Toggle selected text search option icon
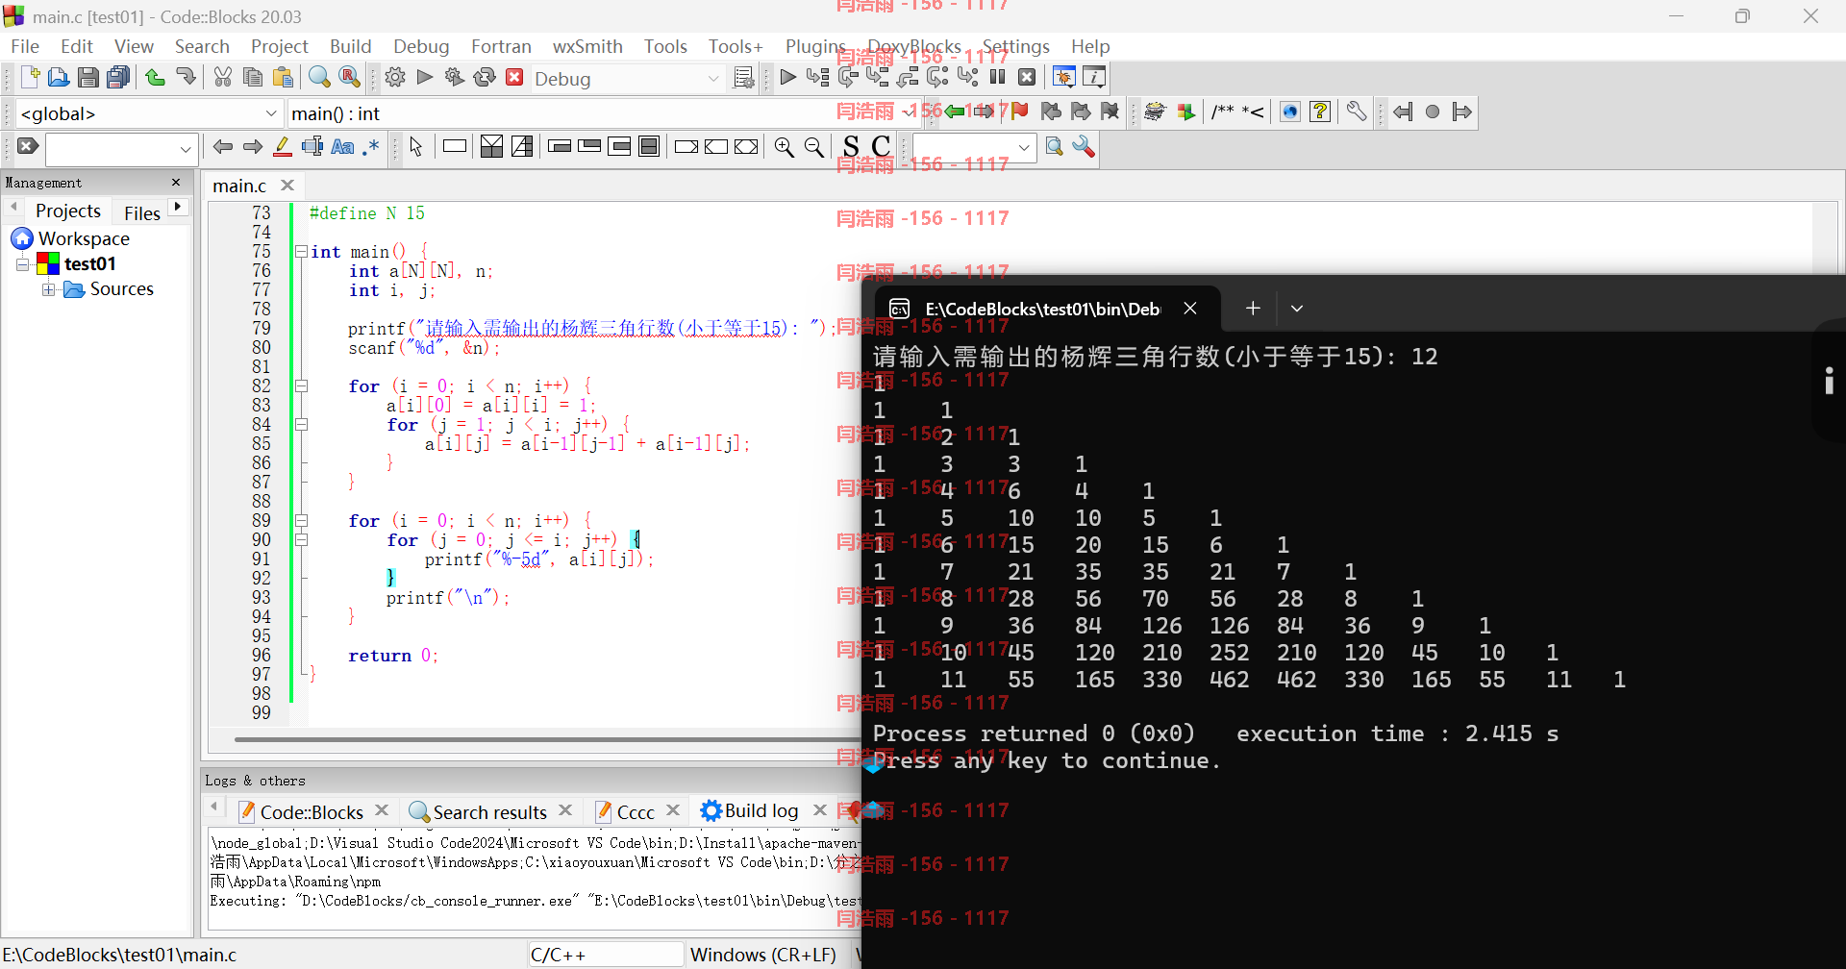This screenshot has width=1846, height=969. coord(312,147)
